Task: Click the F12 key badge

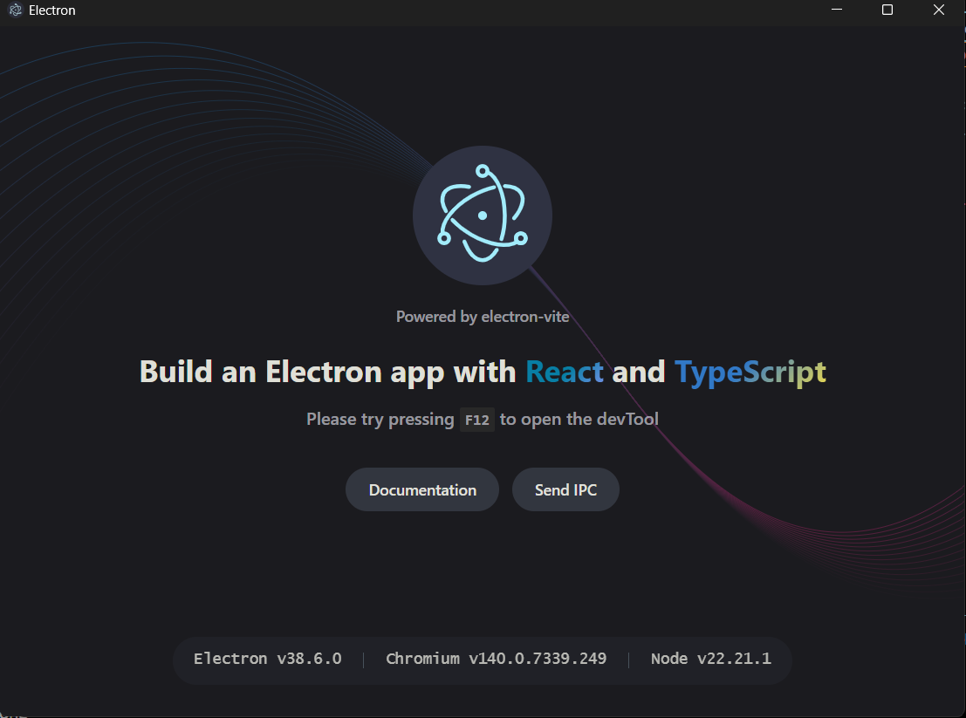Action: (x=476, y=420)
